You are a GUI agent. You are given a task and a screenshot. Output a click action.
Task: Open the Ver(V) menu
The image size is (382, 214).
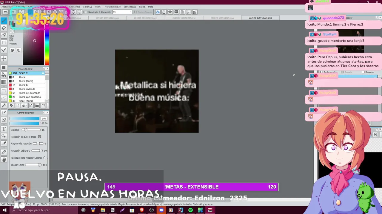(x=98, y=7)
